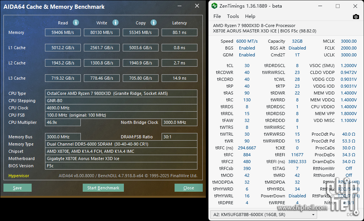Click the Close button in AIDA64

coord(188,188)
